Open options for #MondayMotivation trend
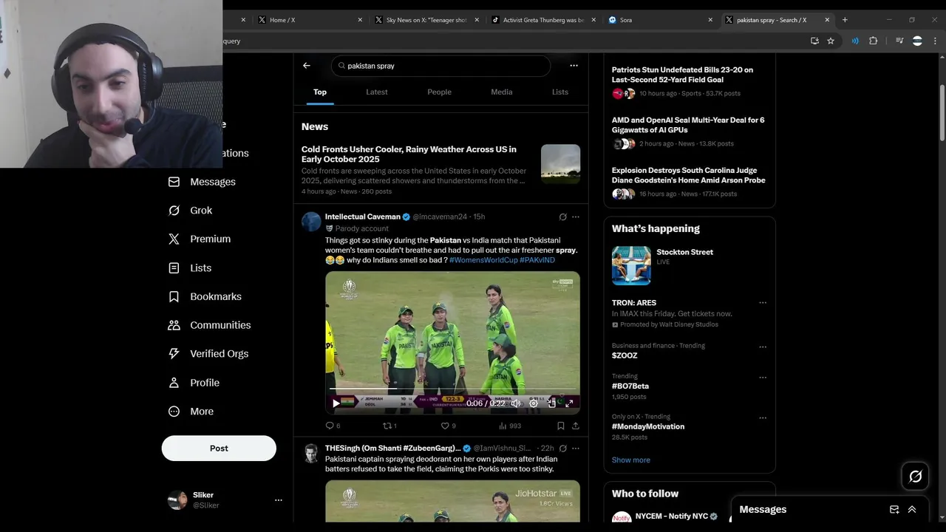 pos(763,417)
